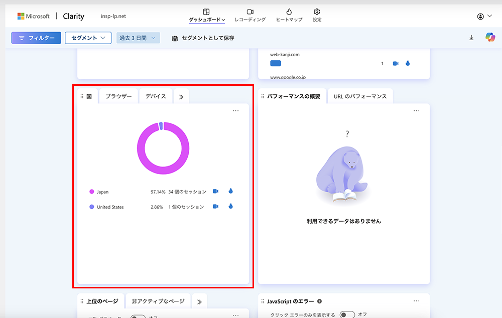The width and height of the screenshot is (502, 318).
Task: View heatmap for web-kanji.com referrer
Action: 408,63
